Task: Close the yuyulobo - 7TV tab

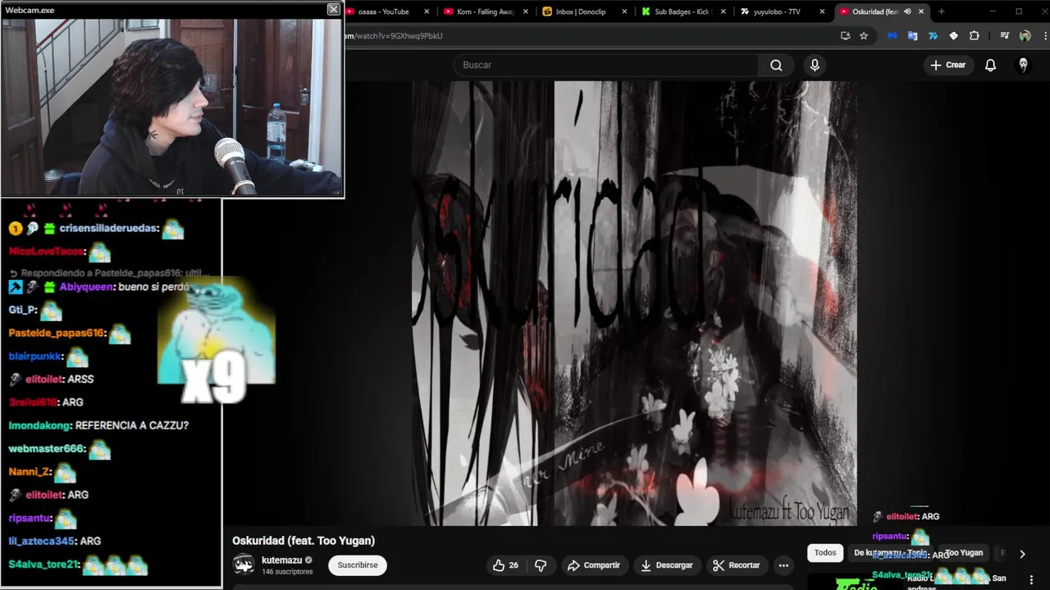Action: point(823,11)
